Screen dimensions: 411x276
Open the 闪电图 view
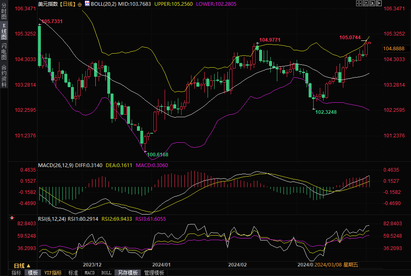click(4, 51)
